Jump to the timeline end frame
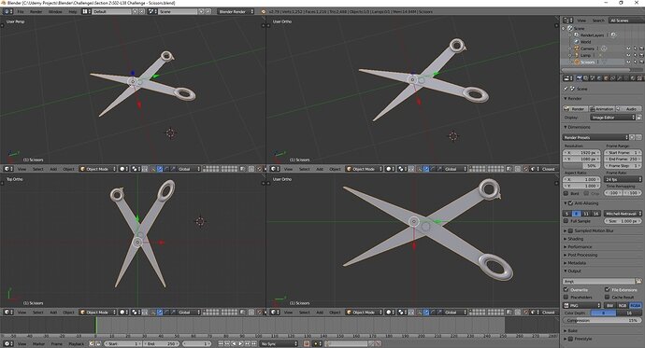645x348 pixels. (254, 343)
